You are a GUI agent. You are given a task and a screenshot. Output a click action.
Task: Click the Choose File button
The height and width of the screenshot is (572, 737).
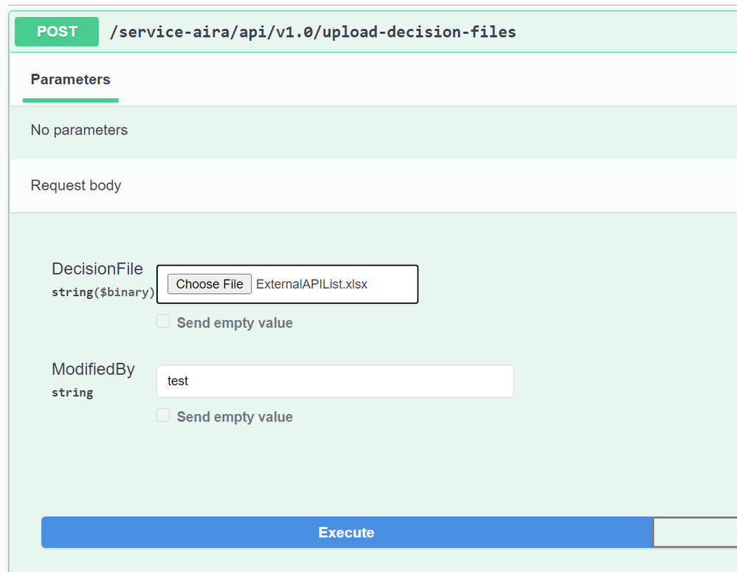point(210,284)
